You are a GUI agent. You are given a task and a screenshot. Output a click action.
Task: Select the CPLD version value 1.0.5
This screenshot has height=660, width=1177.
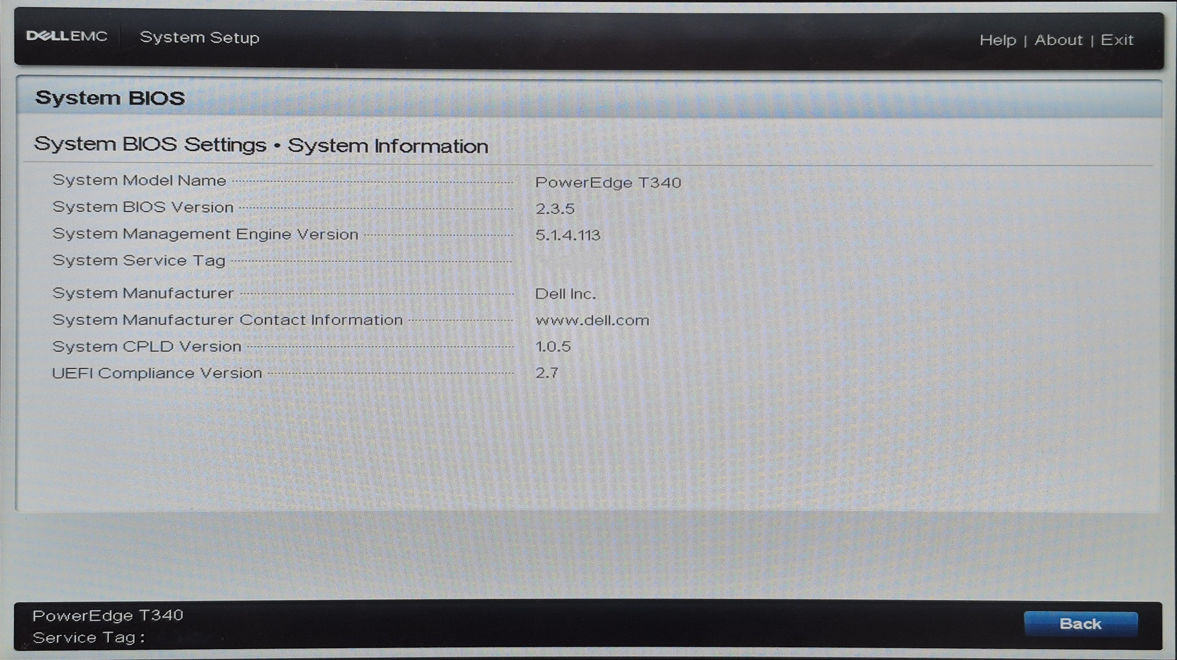click(x=553, y=347)
